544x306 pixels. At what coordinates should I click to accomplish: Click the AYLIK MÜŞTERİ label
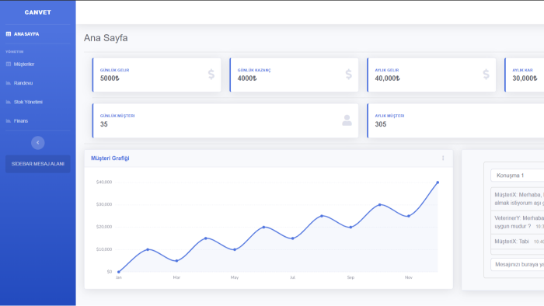point(389,116)
